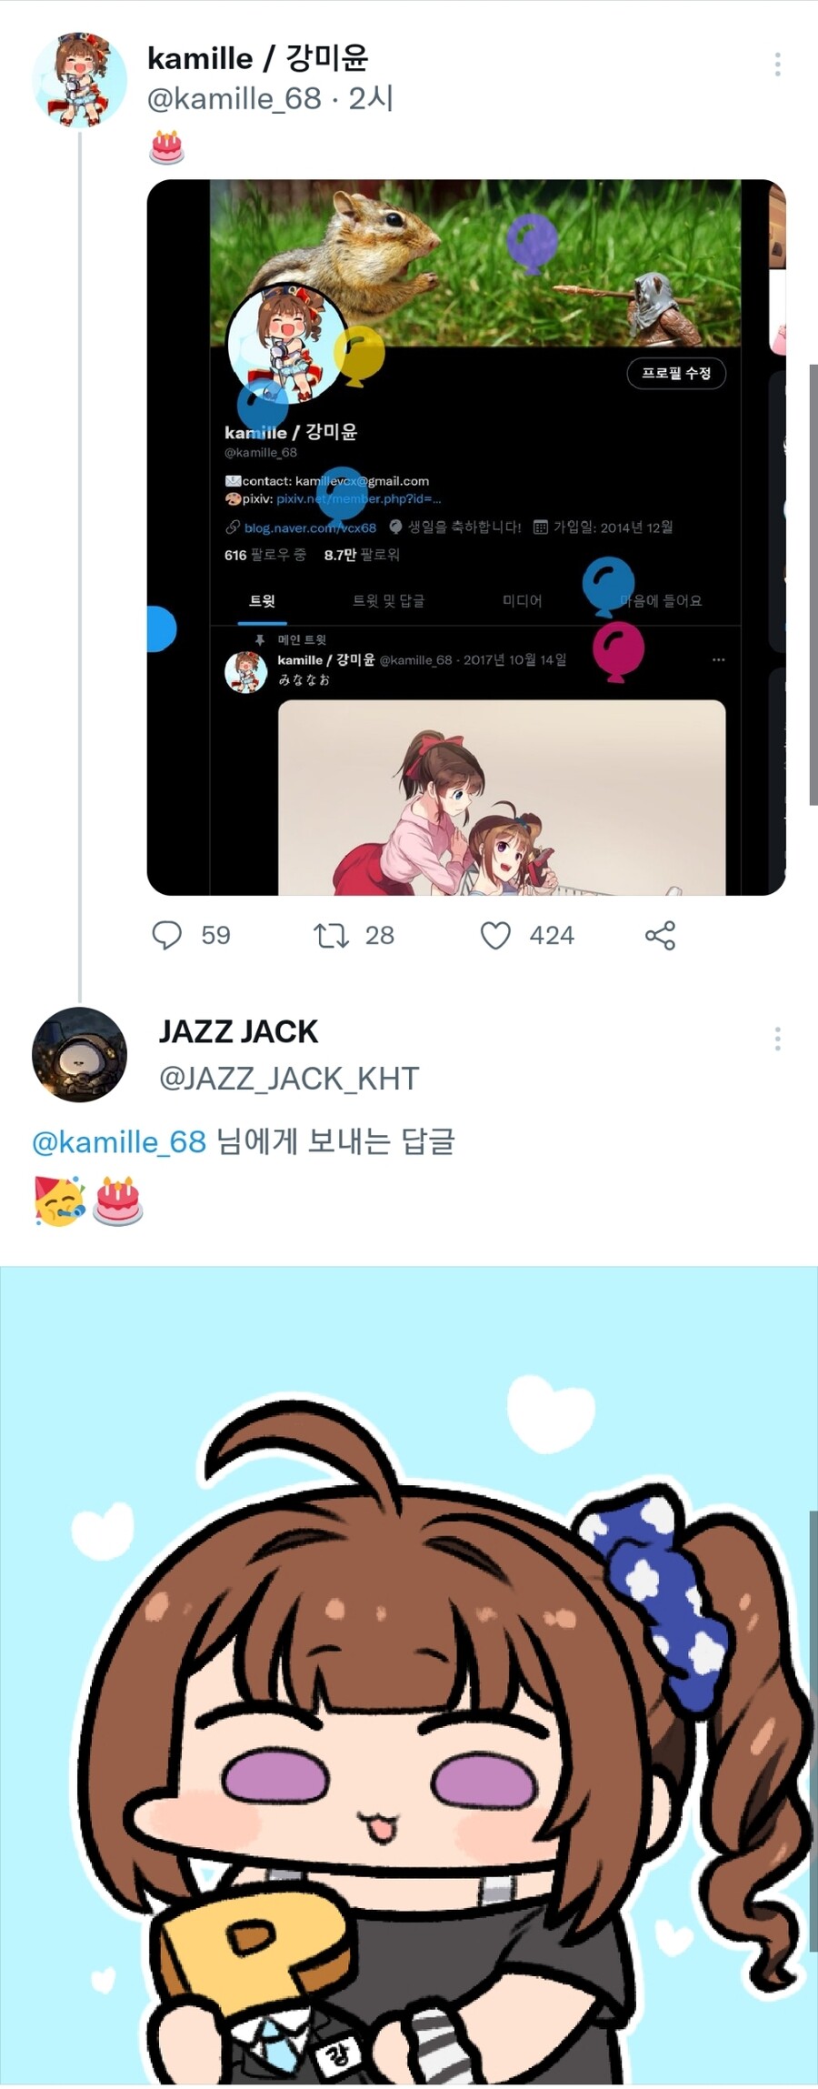The height and width of the screenshot is (2089, 818).
Task: Click the 424 likes count
Action: coord(552,935)
